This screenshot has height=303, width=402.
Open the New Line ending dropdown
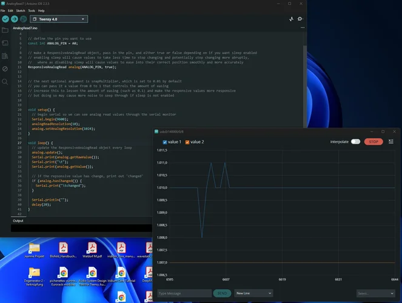(253, 293)
